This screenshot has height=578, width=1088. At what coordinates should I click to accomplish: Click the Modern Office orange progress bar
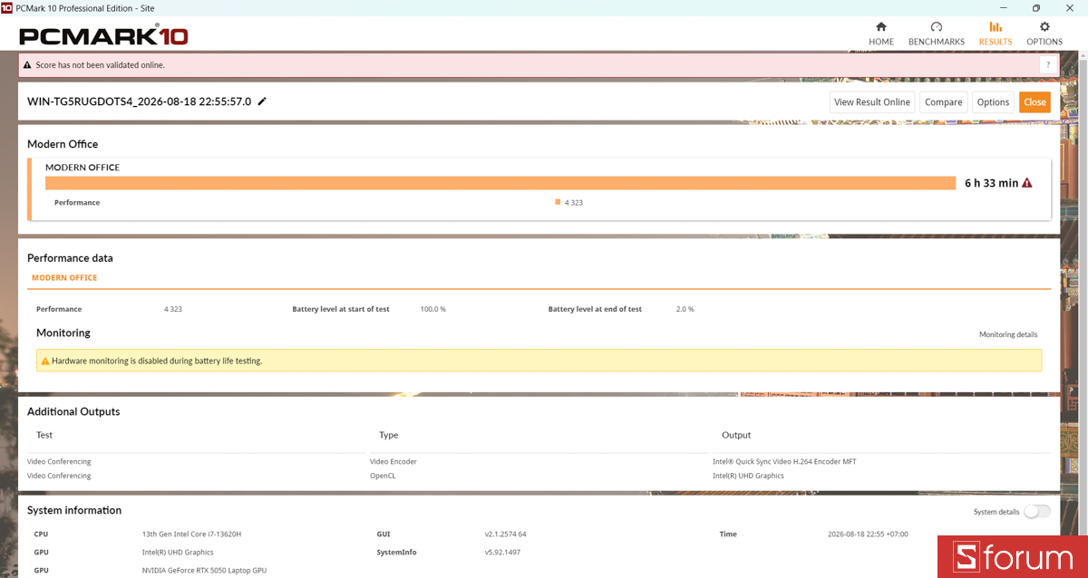pos(500,183)
